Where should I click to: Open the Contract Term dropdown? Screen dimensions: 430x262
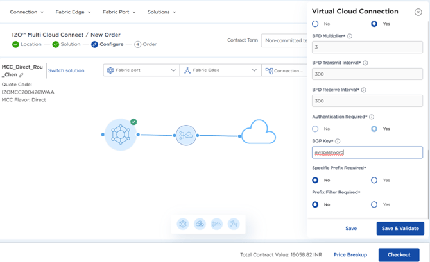click(284, 40)
